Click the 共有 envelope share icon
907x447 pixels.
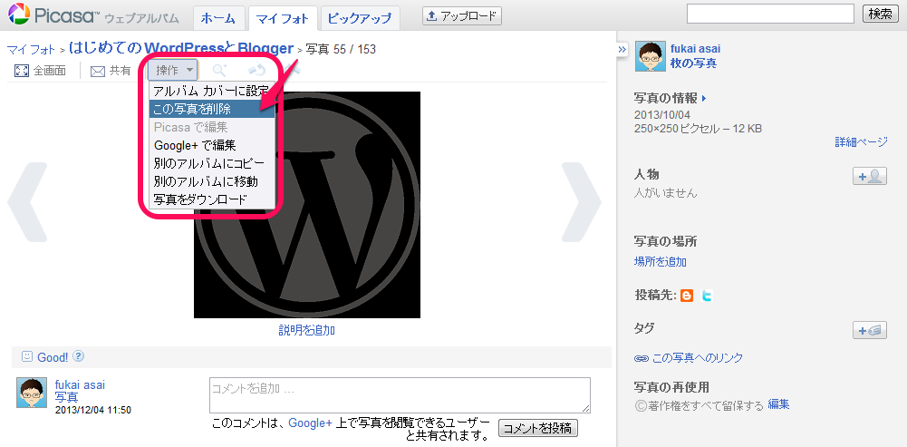pos(98,72)
